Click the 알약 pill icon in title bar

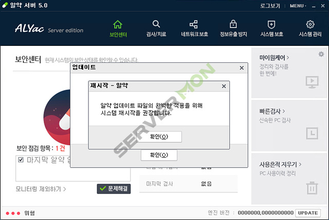point(5,5)
